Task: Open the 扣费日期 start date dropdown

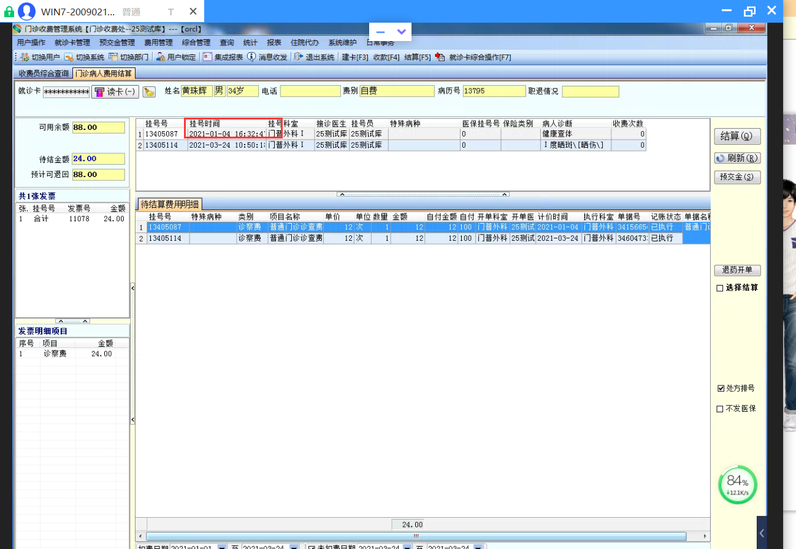Action: [x=221, y=547]
